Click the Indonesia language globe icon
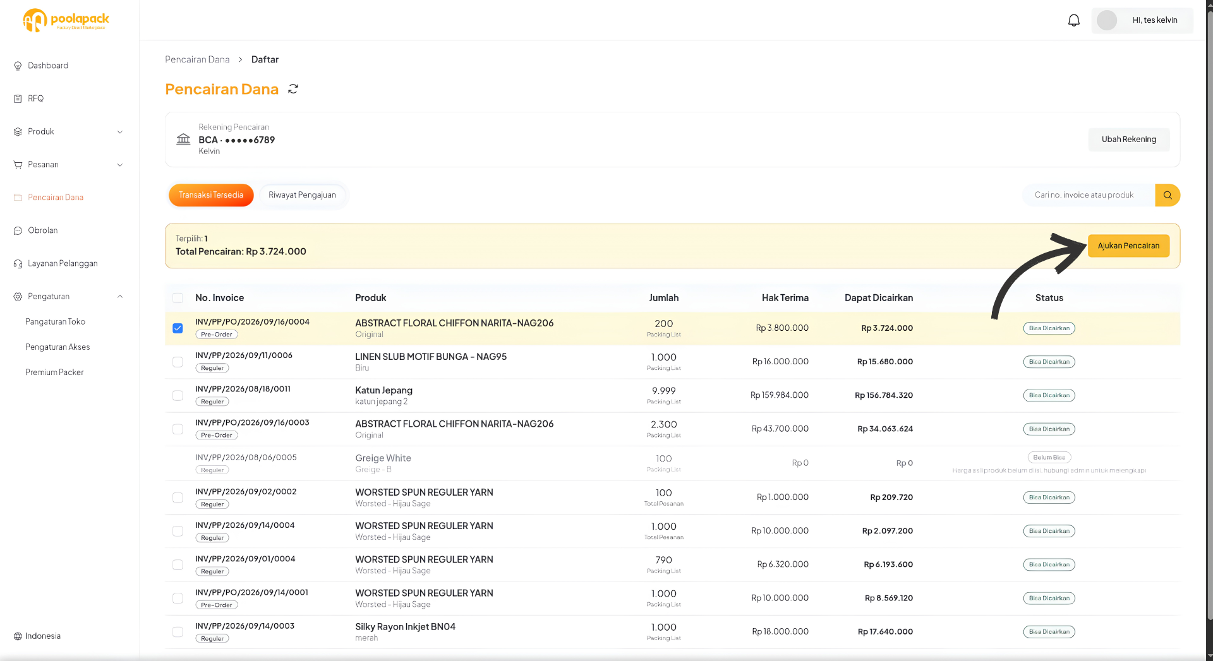Viewport: 1213px width, 661px height. click(x=18, y=636)
